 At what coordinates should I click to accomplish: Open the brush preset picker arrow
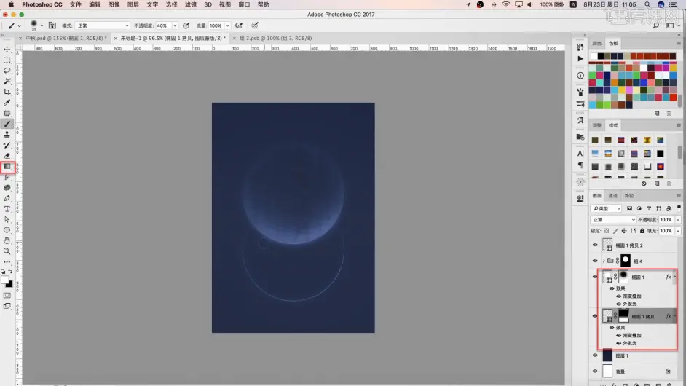point(42,25)
